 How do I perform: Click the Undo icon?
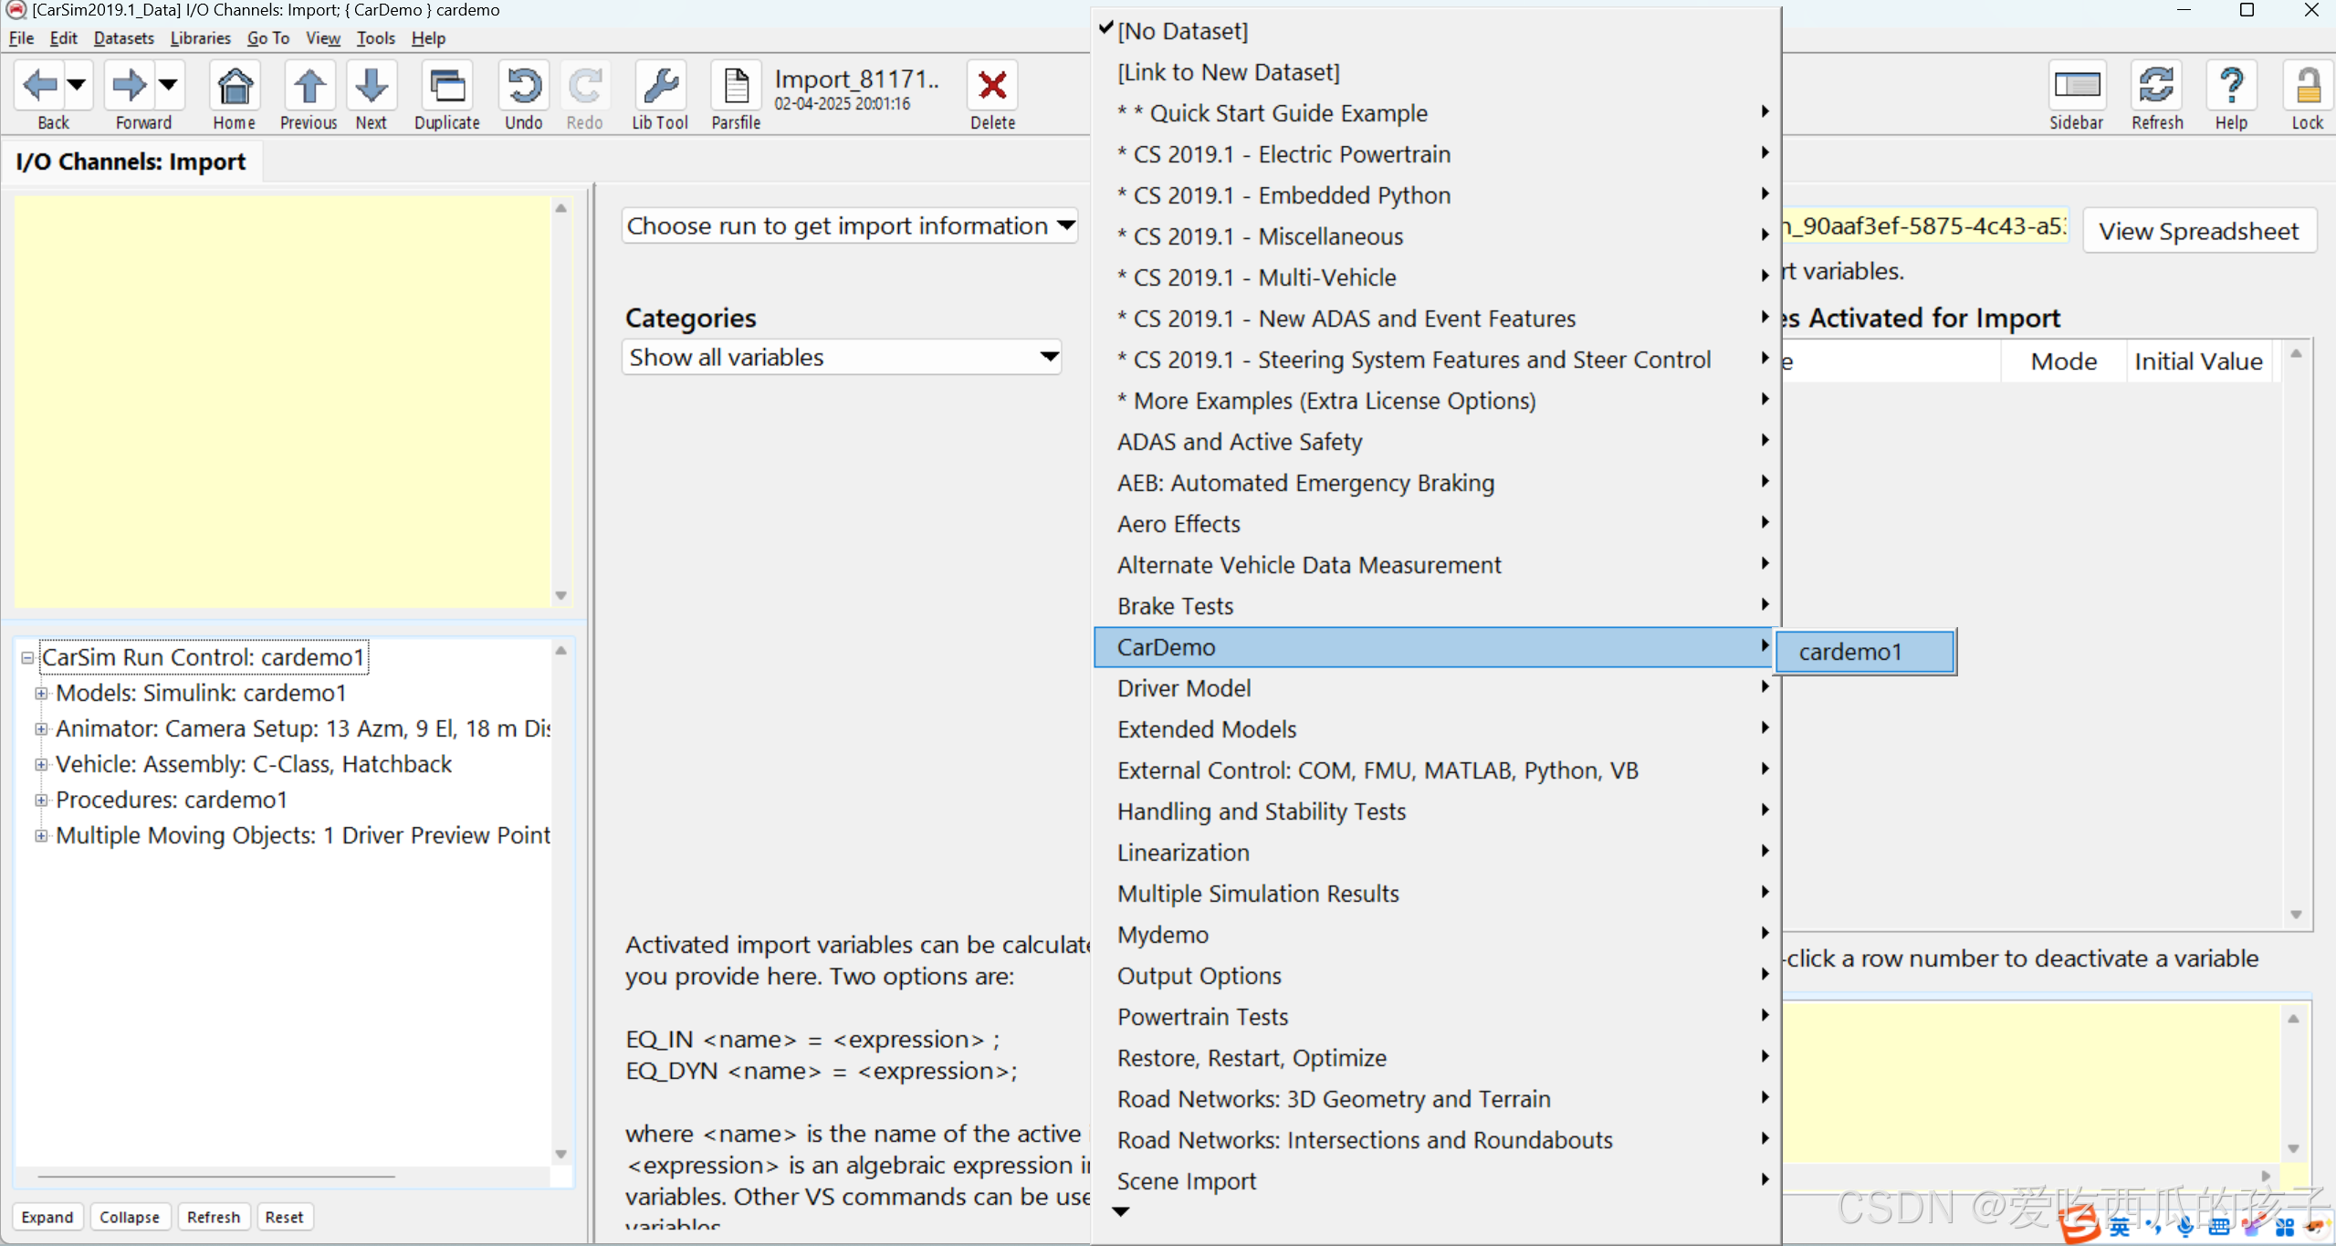click(523, 88)
